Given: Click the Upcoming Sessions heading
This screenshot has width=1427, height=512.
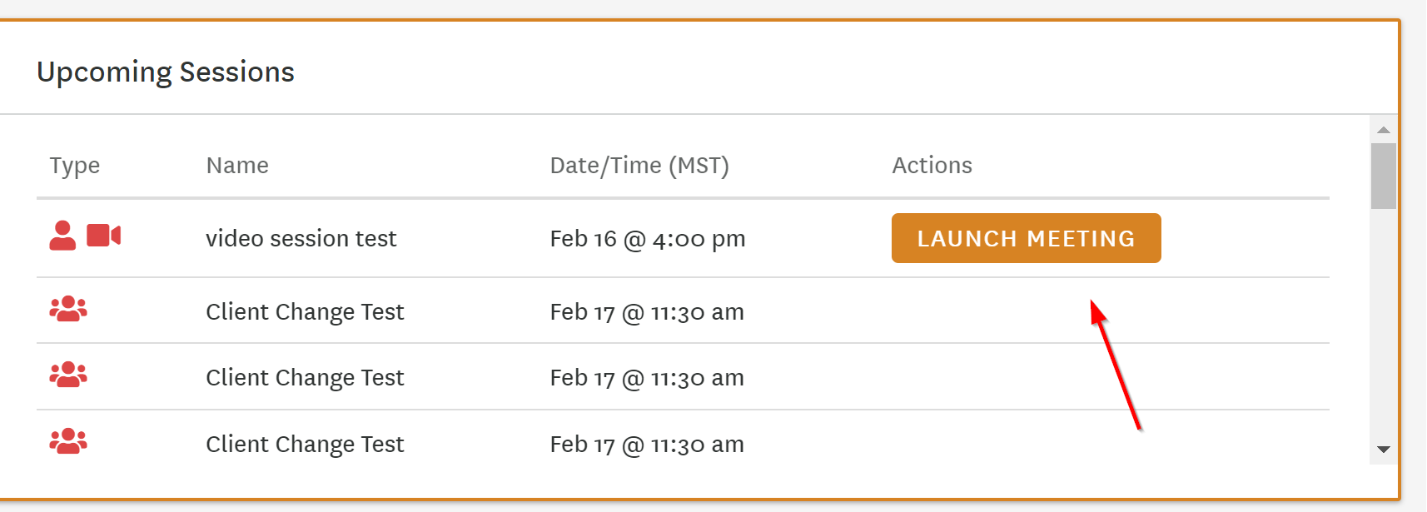Looking at the screenshot, I should tap(166, 72).
